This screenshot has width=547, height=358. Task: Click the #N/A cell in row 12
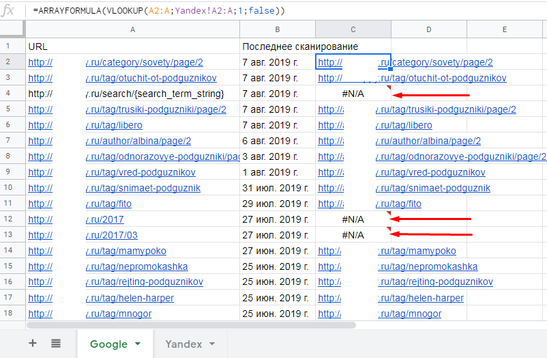353,219
